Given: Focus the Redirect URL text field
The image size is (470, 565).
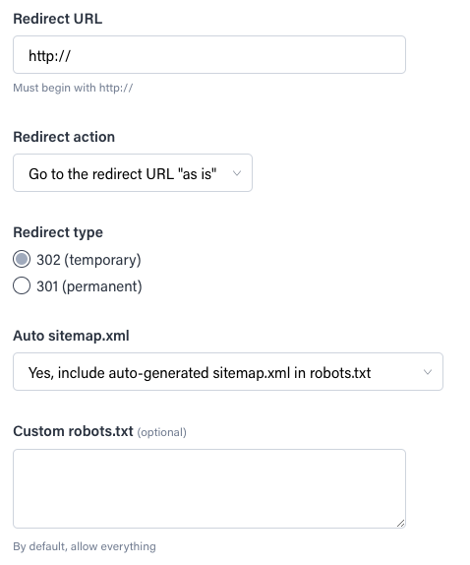Looking at the screenshot, I should 209,55.
